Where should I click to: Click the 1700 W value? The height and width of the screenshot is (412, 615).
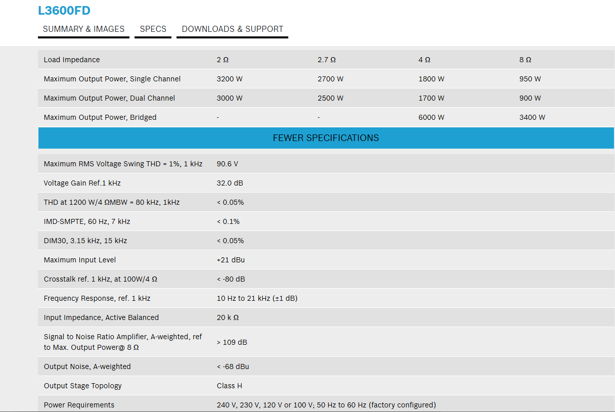[x=431, y=98]
